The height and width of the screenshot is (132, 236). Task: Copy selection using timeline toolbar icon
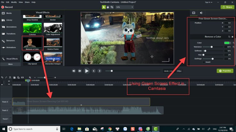coord(14,78)
